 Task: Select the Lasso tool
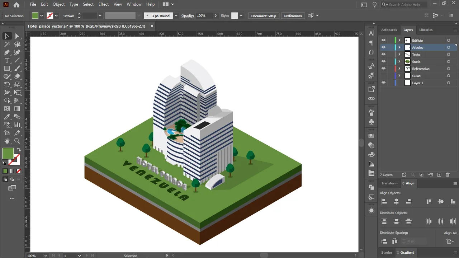[x=17, y=44]
